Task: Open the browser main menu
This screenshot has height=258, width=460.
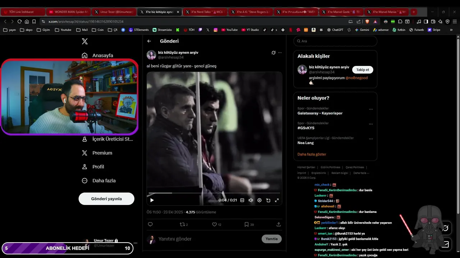Action: tap(455, 21)
